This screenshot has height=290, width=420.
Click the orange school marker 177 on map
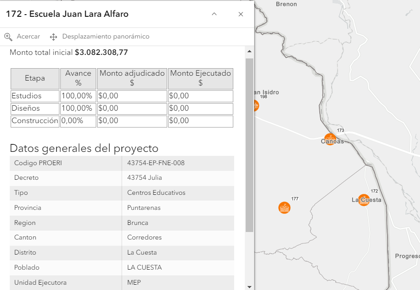pyautogui.click(x=284, y=208)
